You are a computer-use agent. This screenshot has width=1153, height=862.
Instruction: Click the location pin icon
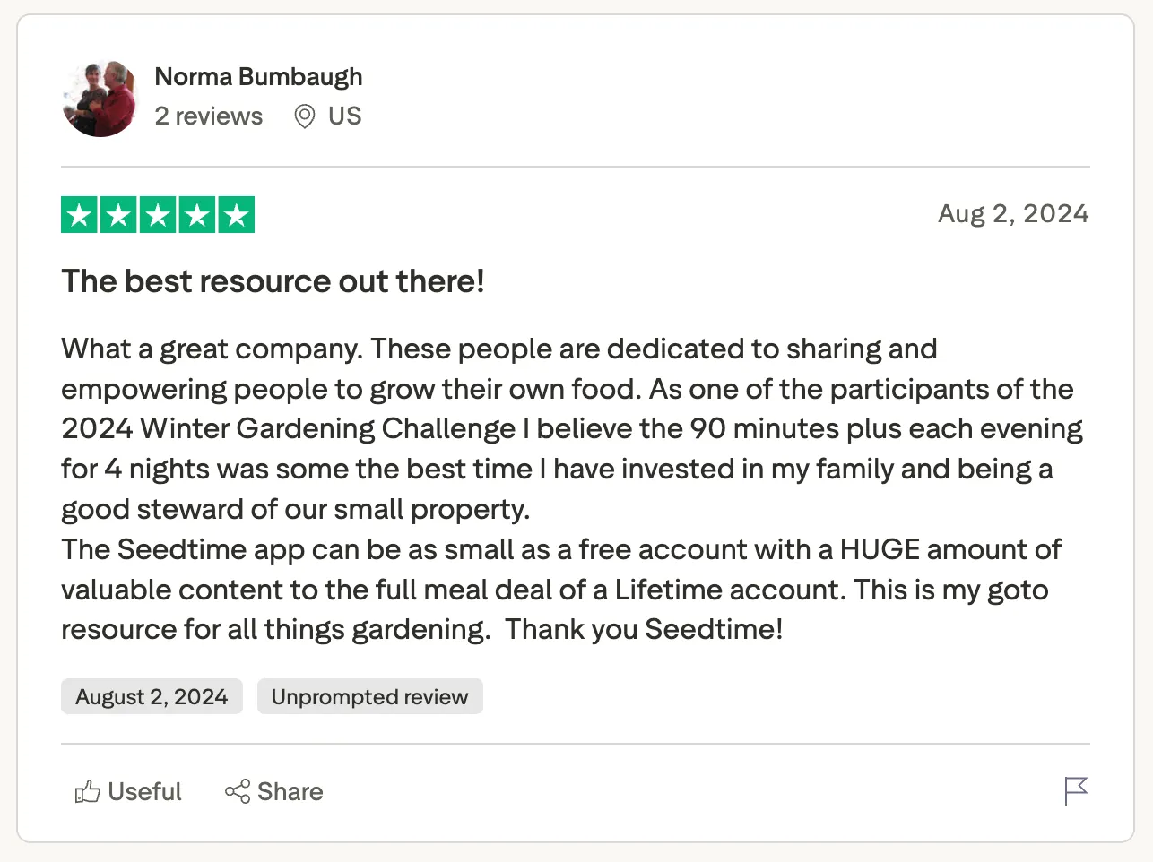pyautogui.click(x=305, y=116)
